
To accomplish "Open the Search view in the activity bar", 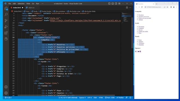I will click(6, 14).
